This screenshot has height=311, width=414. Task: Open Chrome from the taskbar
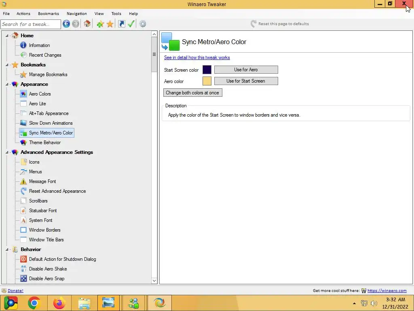(34, 303)
